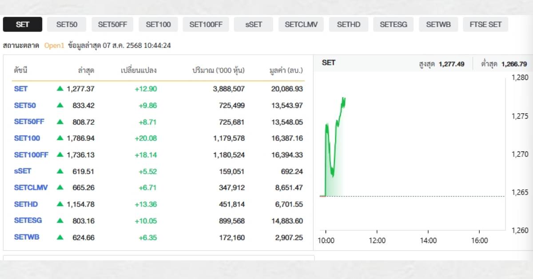Open the SET50FF index link in table

[29, 122]
